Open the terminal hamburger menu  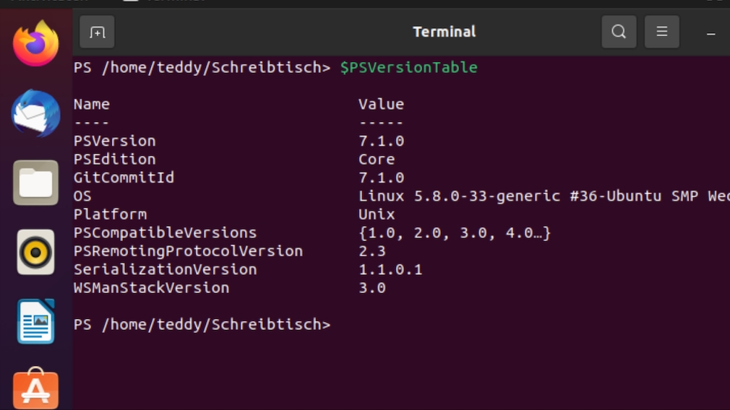(661, 32)
